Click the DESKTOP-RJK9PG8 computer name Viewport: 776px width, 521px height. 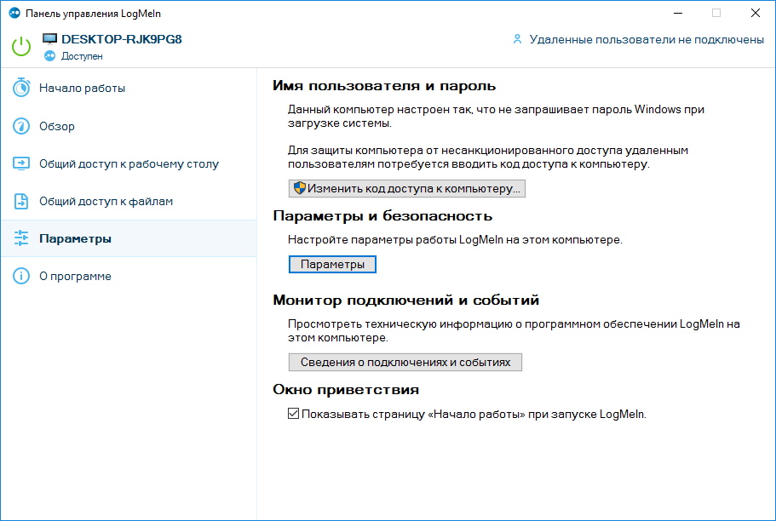click(x=122, y=39)
